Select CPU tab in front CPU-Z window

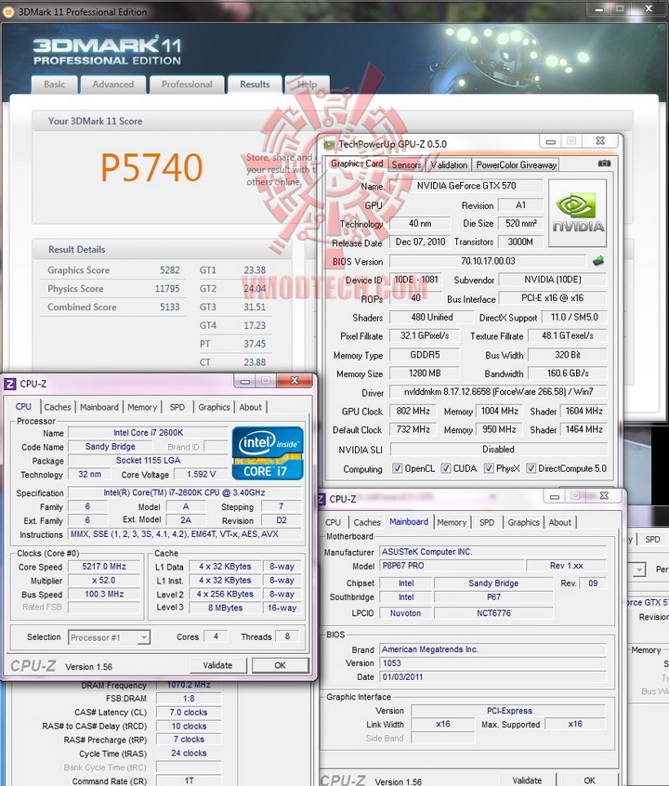(23, 407)
